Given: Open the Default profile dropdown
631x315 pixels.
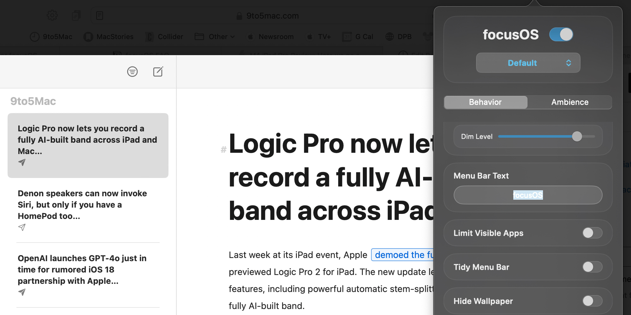Looking at the screenshot, I should pos(528,63).
